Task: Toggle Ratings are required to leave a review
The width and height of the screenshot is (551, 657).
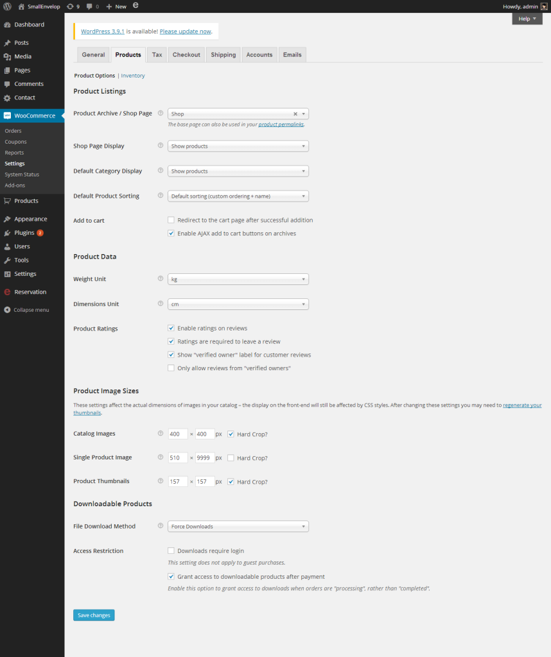Action: coord(171,341)
